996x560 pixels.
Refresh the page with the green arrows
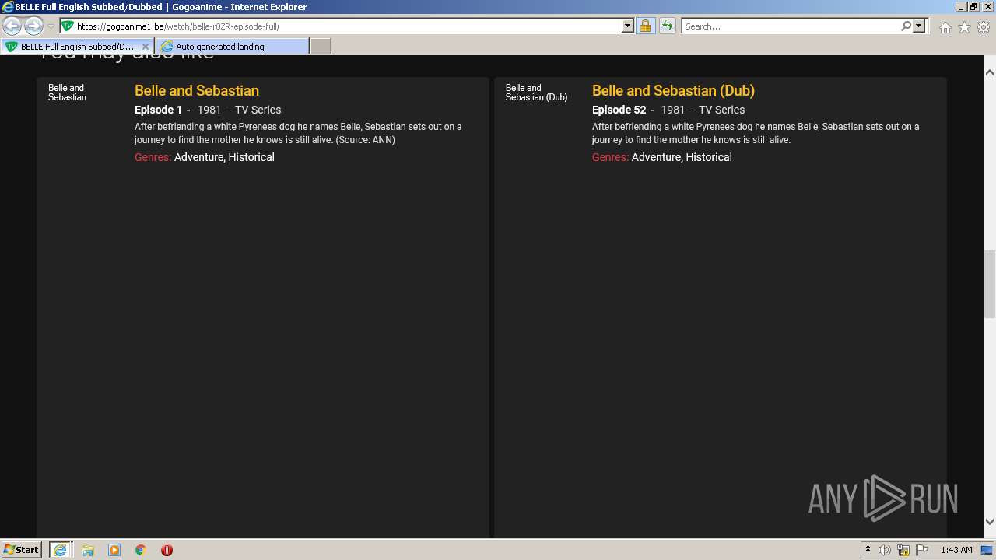point(667,26)
